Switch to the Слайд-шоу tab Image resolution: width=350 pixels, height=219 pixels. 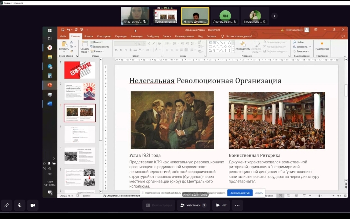(x=153, y=36)
